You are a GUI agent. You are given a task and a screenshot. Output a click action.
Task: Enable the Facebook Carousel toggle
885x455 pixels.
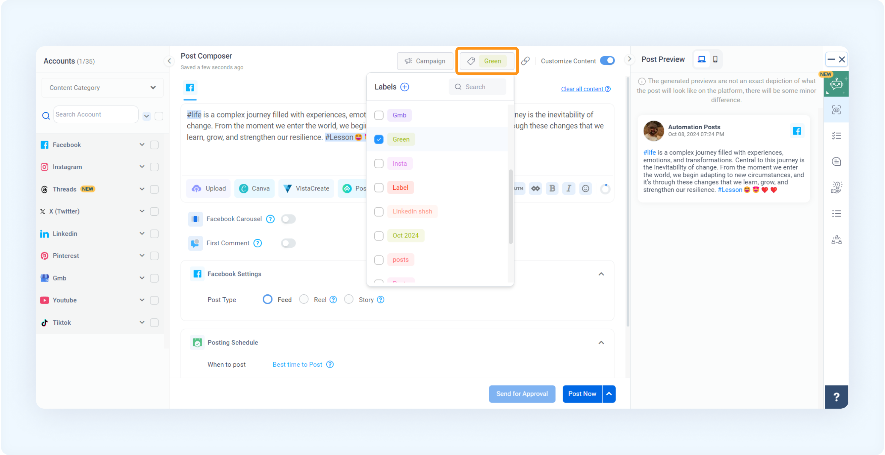click(x=288, y=219)
